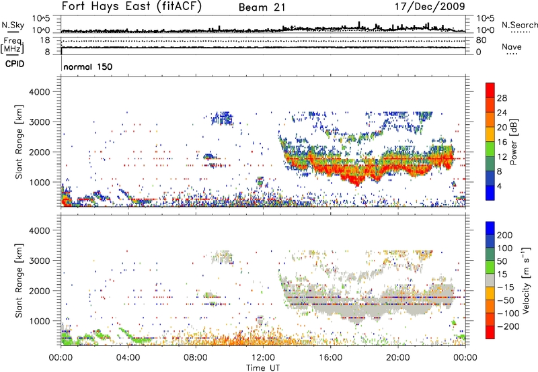Click the Slant Range label of power panel
The height and width of the screenshot is (372, 538).
19,142
